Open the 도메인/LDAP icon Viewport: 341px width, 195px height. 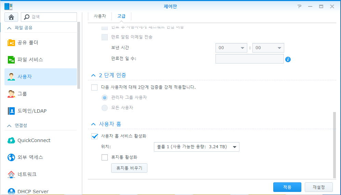pos(11,111)
